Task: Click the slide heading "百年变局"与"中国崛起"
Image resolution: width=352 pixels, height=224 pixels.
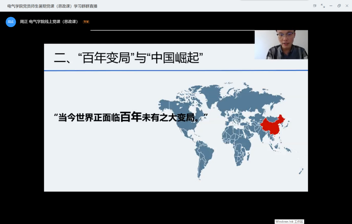Action: [x=128, y=58]
